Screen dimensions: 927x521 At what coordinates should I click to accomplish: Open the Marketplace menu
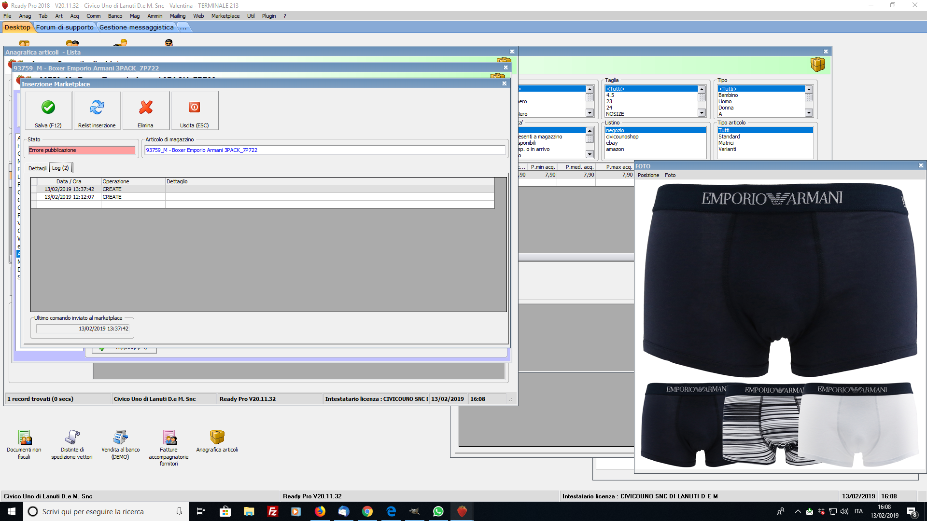(225, 16)
